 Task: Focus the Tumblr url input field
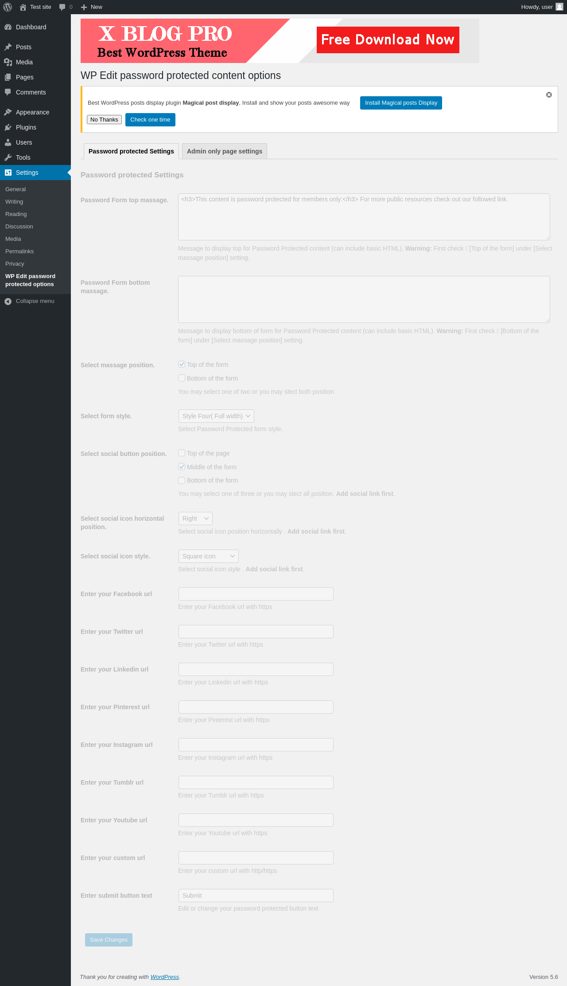[x=256, y=782]
